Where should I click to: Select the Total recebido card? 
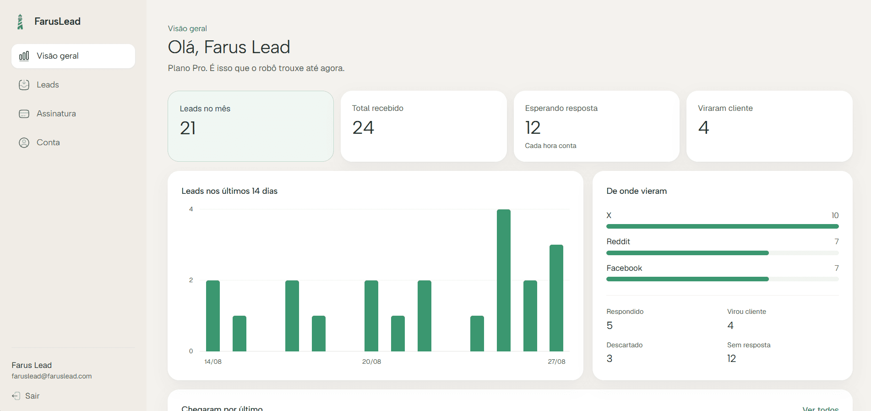[424, 126]
